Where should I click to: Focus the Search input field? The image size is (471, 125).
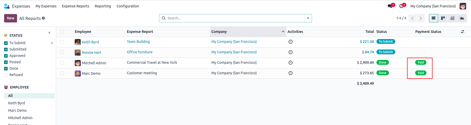point(234,18)
